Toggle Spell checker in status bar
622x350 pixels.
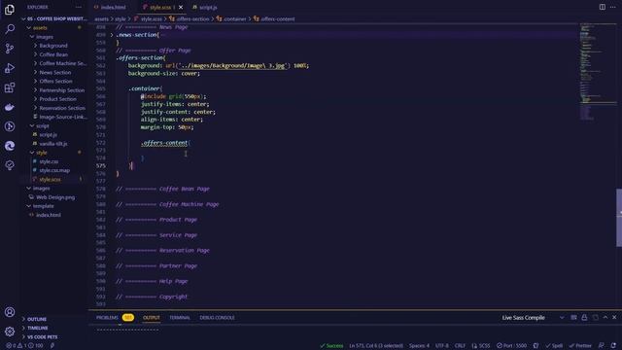coord(554,346)
